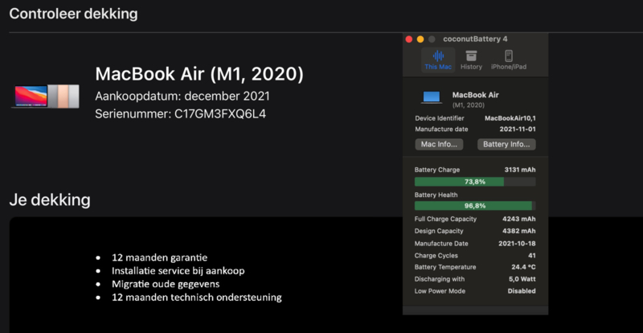Close the coconutBattery window
The image size is (643, 333).
click(x=409, y=39)
